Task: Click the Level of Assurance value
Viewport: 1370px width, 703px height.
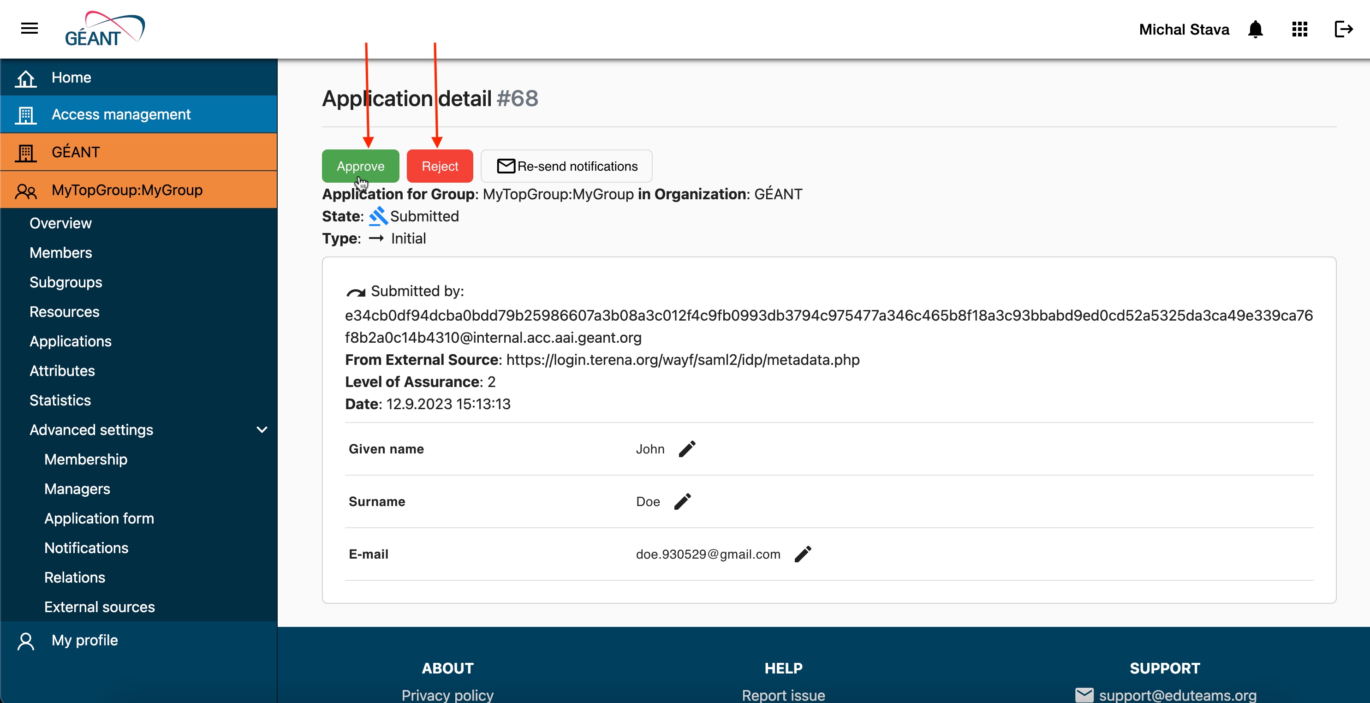Action: (x=491, y=382)
